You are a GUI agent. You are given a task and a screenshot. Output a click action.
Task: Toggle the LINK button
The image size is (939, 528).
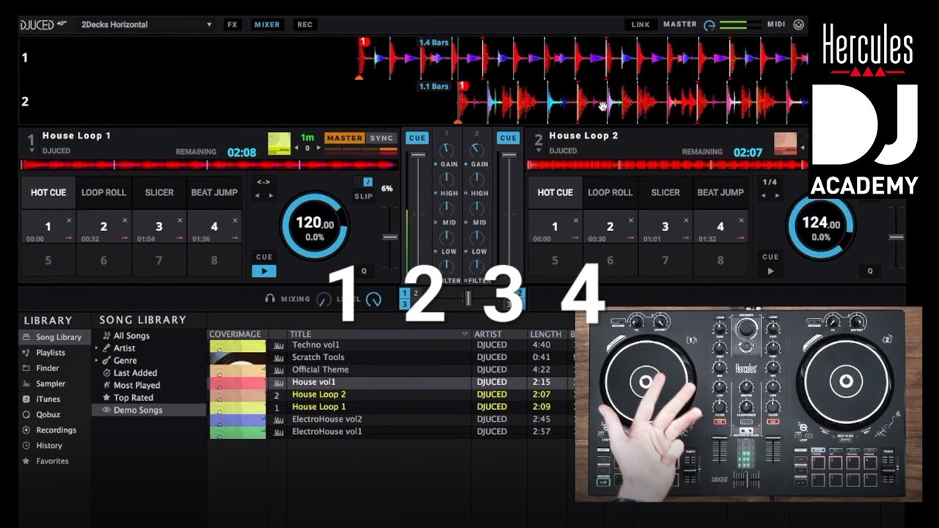pos(641,24)
